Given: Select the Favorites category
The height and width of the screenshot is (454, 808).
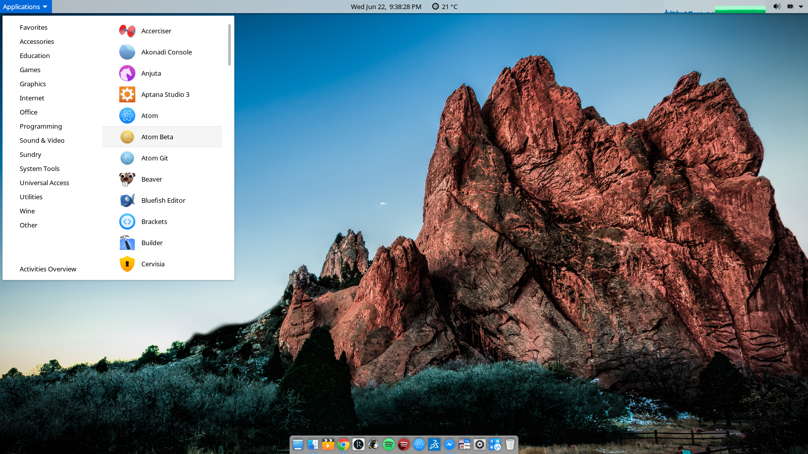Looking at the screenshot, I should (x=34, y=27).
